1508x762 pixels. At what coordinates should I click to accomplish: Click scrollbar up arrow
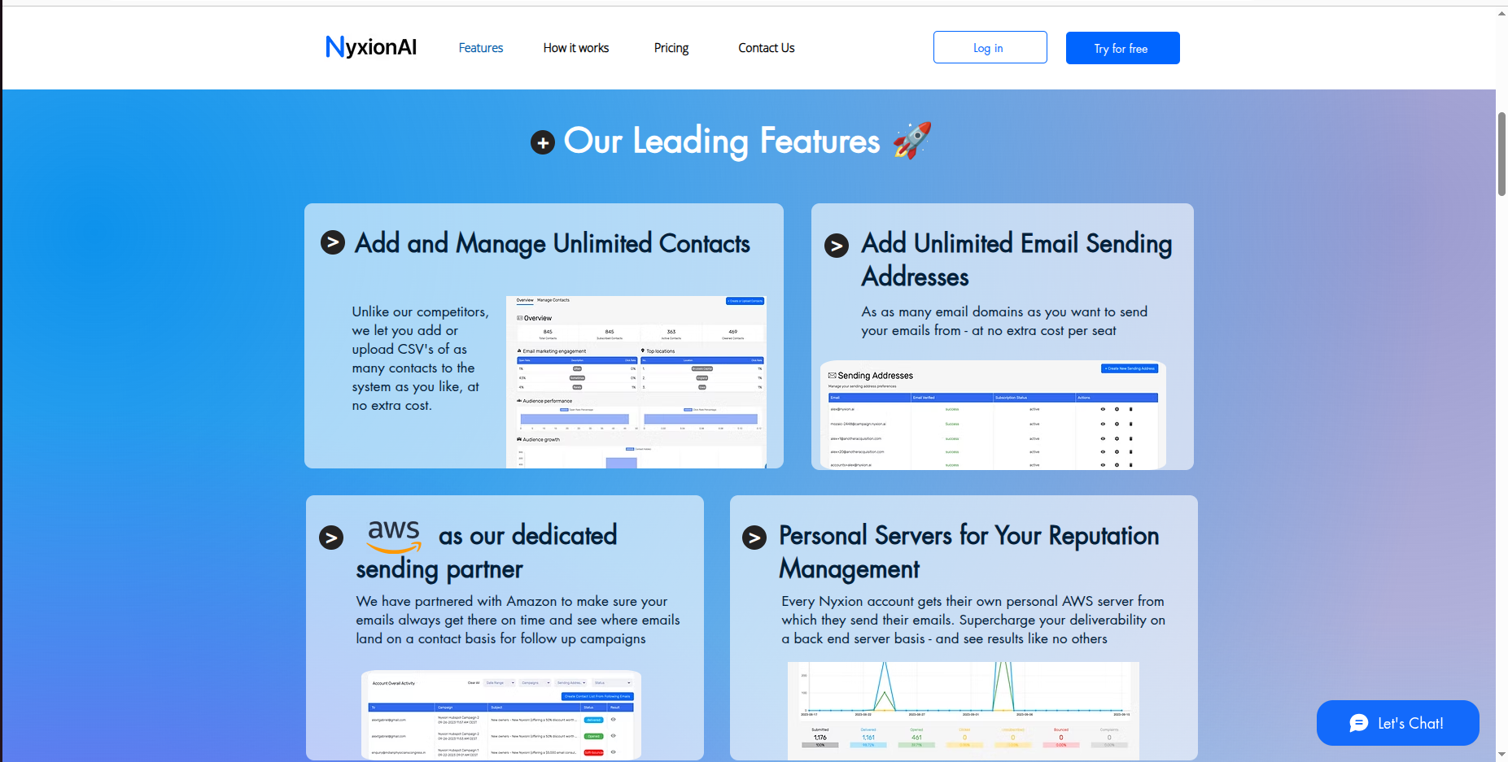click(1501, 13)
